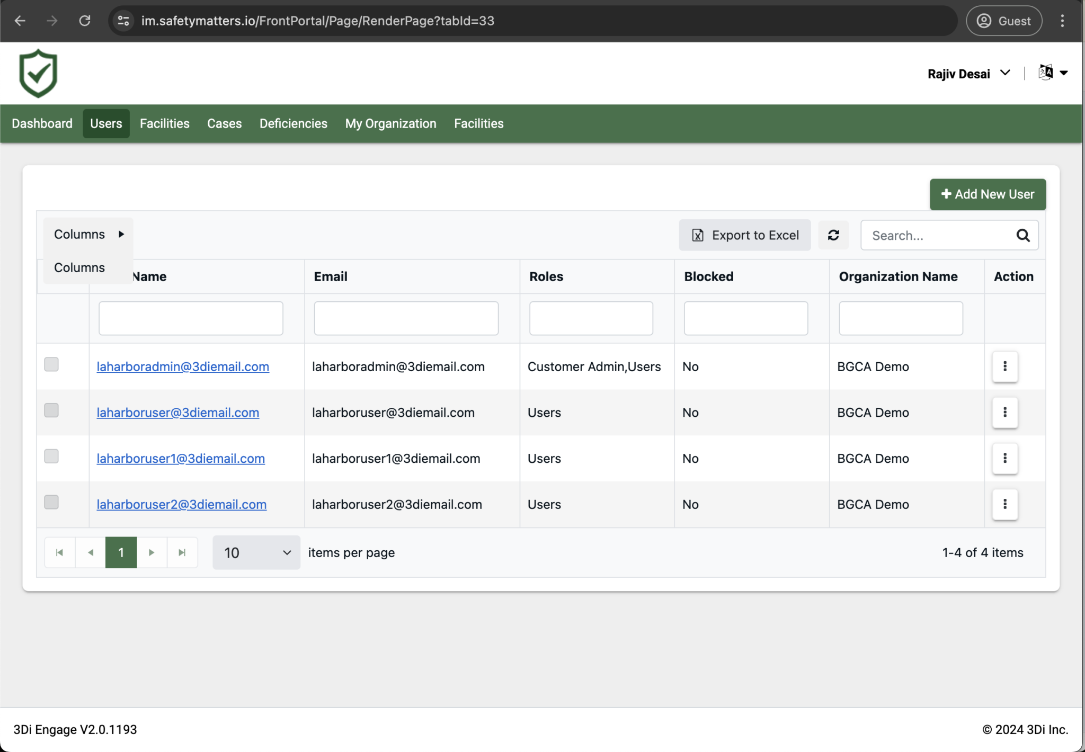The image size is (1085, 752).
Task: Open the items per page dropdown
Action: point(256,552)
